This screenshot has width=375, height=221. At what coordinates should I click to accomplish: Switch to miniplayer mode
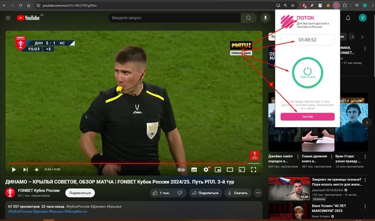tap(218, 170)
